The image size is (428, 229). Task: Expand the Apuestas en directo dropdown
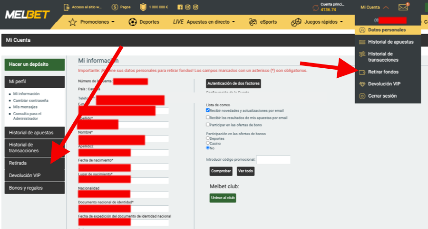(x=233, y=22)
